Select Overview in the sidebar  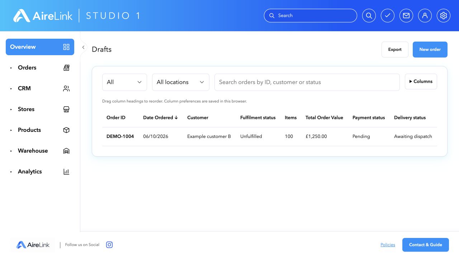(40, 47)
